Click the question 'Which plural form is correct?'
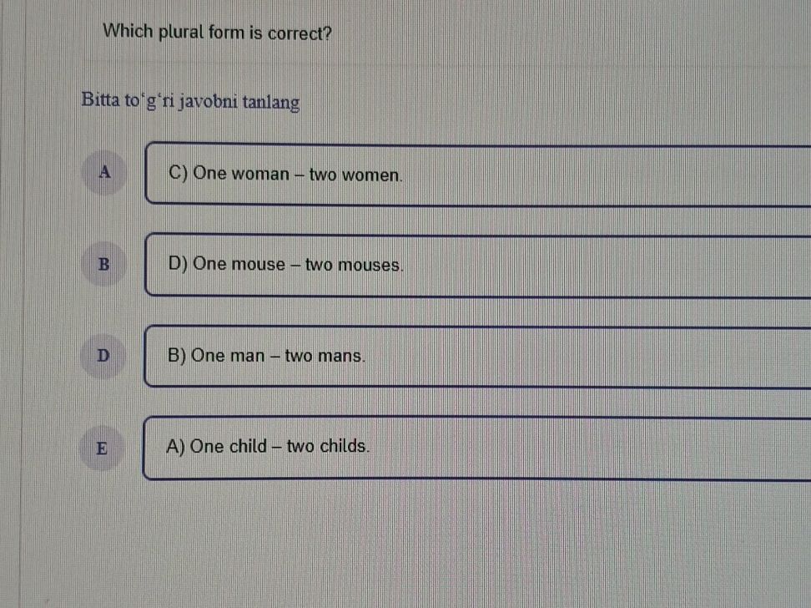Viewport: 811px width, 608px height. tap(217, 32)
